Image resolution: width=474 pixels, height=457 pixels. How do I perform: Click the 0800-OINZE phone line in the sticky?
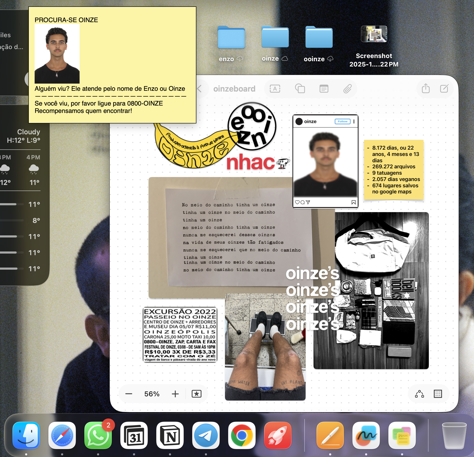tap(99, 103)
